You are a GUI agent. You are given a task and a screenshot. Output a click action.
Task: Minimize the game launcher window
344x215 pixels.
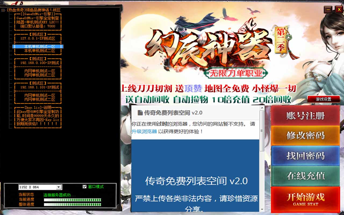coord(328,10)
